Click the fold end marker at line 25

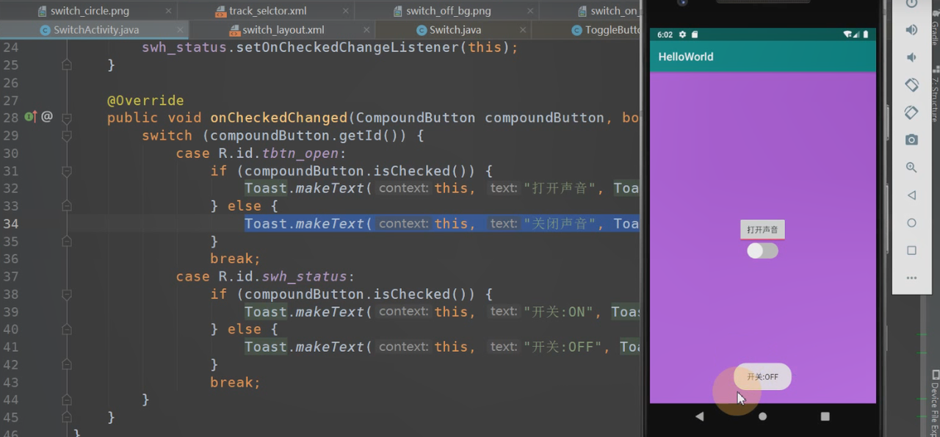[67, 65]
